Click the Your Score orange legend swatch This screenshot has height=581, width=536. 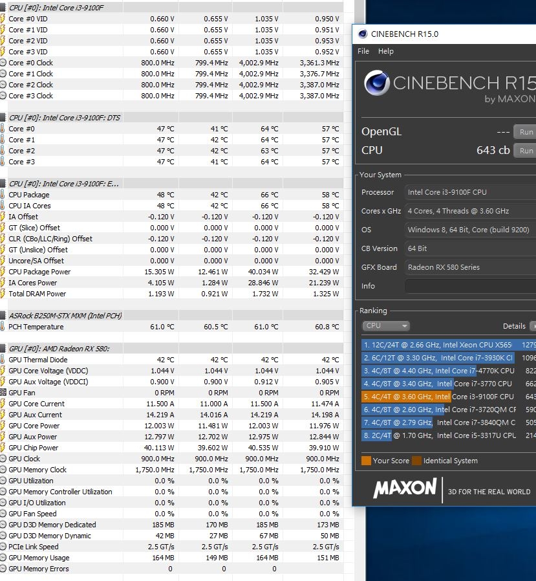click(366, 461)
